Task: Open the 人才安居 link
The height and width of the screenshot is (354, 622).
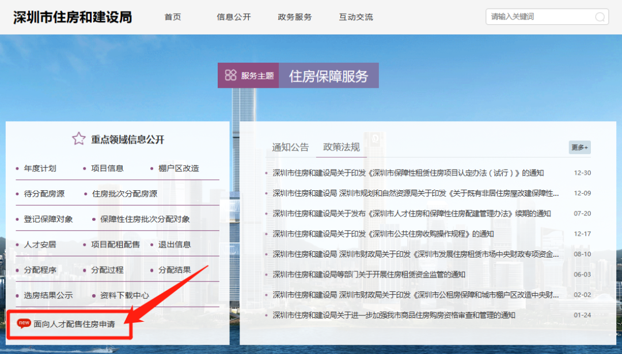Action: coord(40,244)
